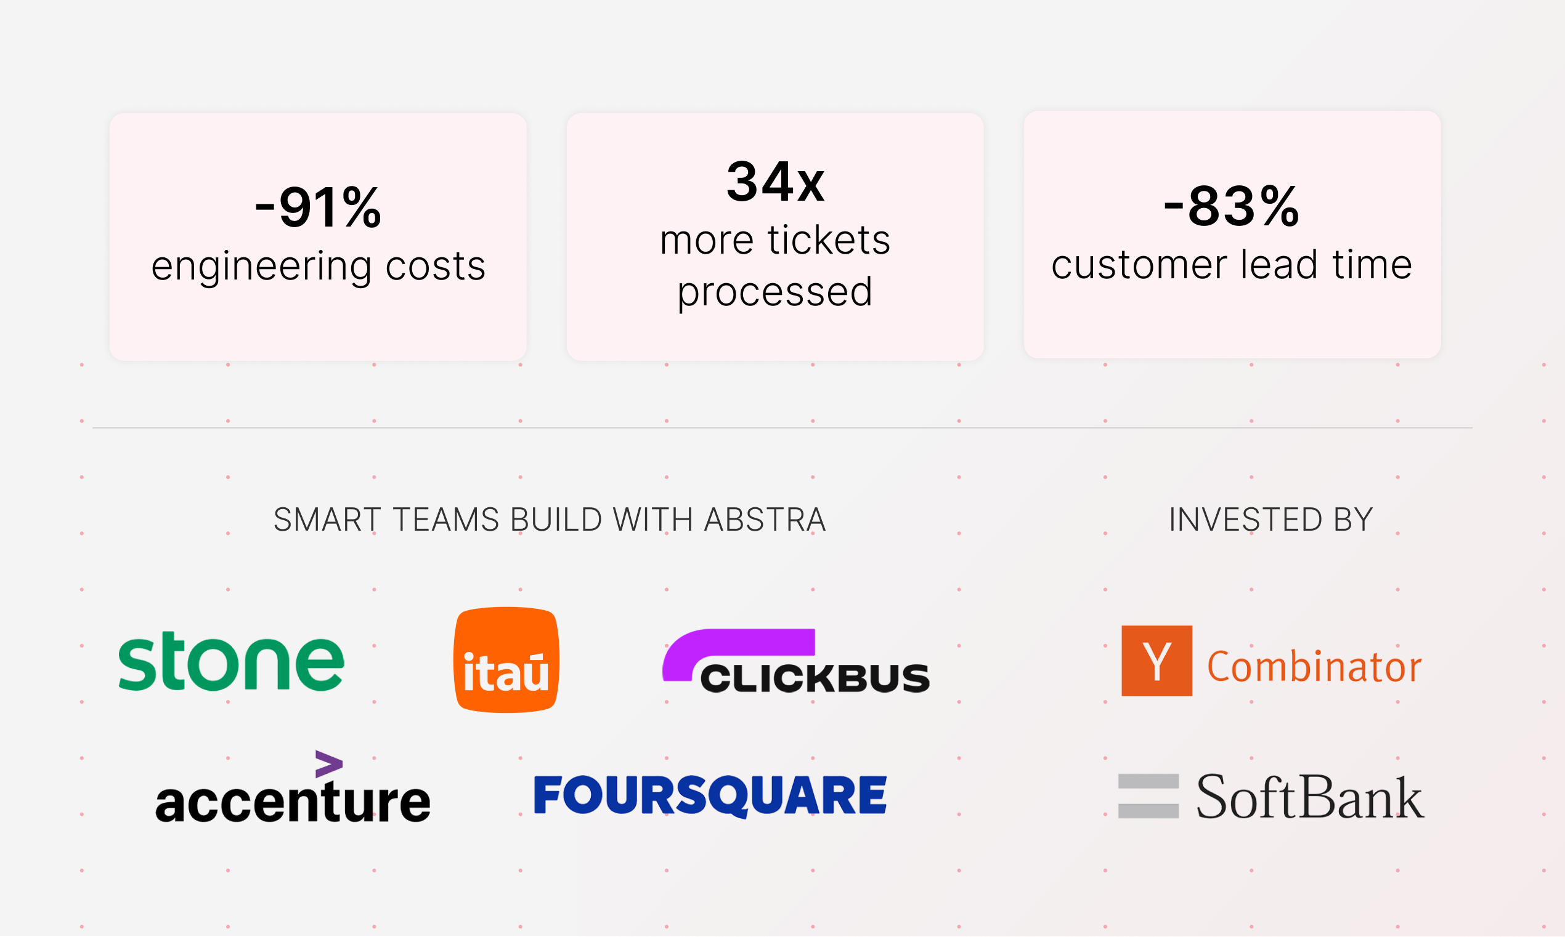Click the orange Y Combinator square icon

coord(1156,661)
